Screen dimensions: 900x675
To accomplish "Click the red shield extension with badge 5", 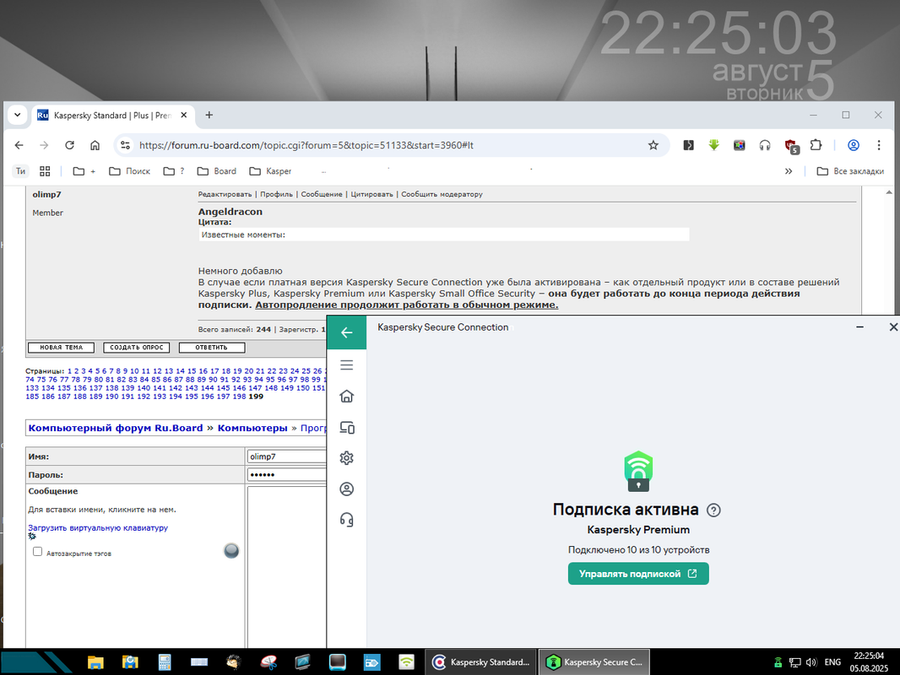I will (791, 146).
